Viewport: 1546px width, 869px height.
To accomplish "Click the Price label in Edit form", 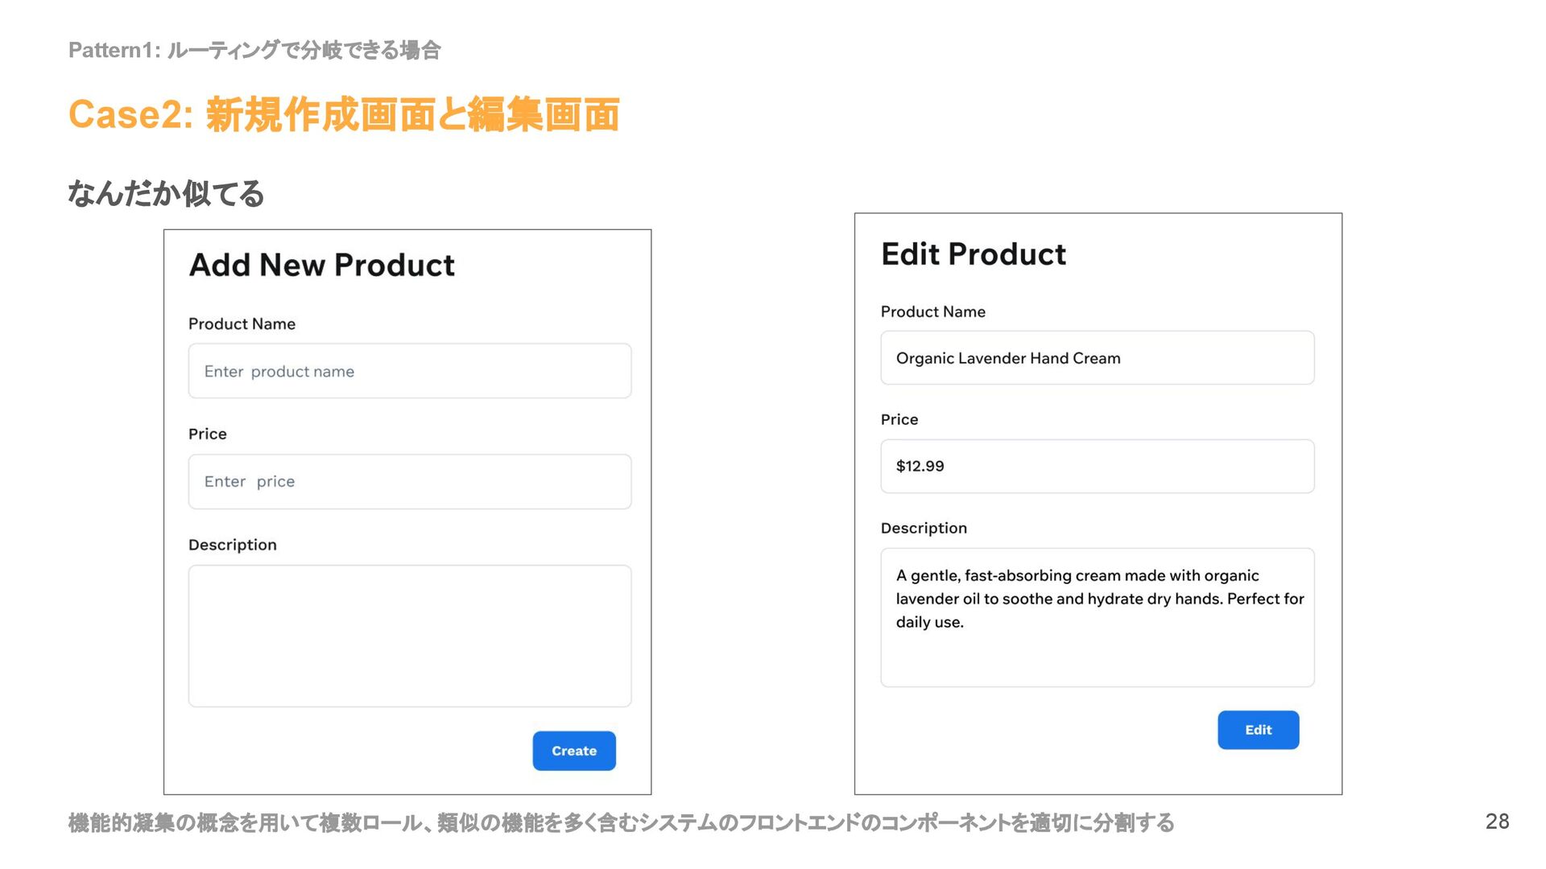I will coord(899,419).
